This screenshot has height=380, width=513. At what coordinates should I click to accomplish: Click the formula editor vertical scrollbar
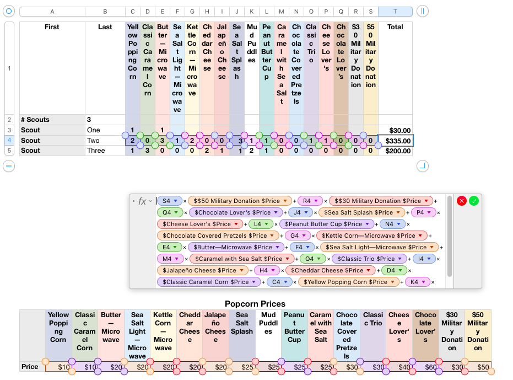(449, 237)
